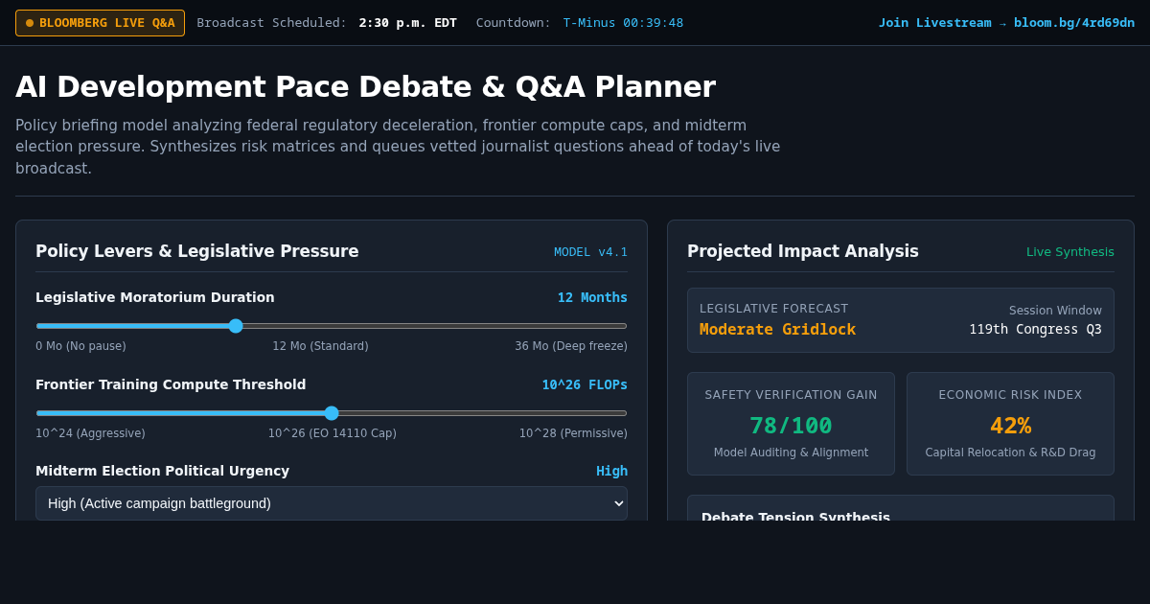Click the 10^24 (Aggressive) label
Screen dimensions: 1150x604
click(x=90, y=433)
